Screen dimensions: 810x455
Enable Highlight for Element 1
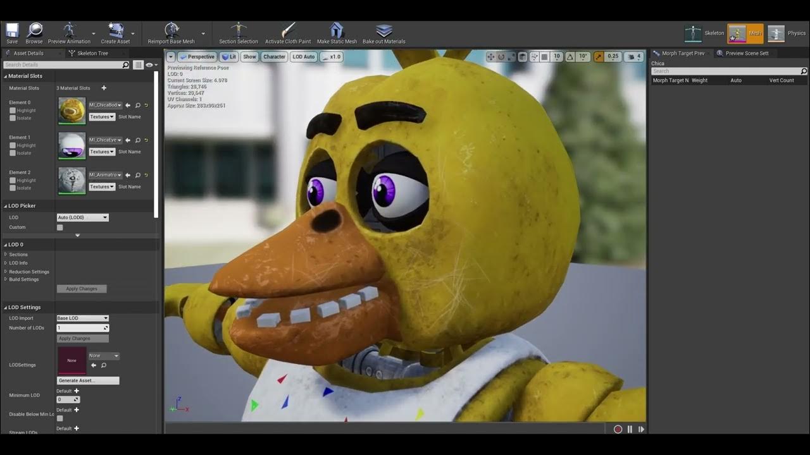[13, 145]
